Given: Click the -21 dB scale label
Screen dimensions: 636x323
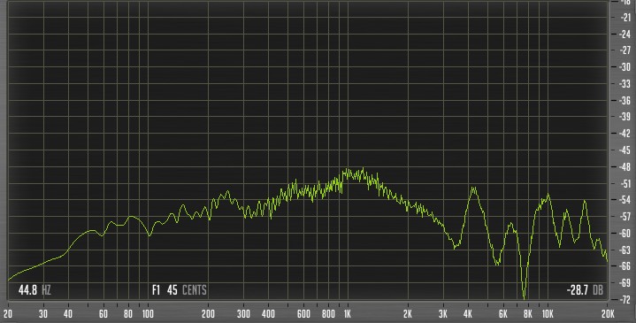Looking at the screenshot, I should (x=625, y=17).
